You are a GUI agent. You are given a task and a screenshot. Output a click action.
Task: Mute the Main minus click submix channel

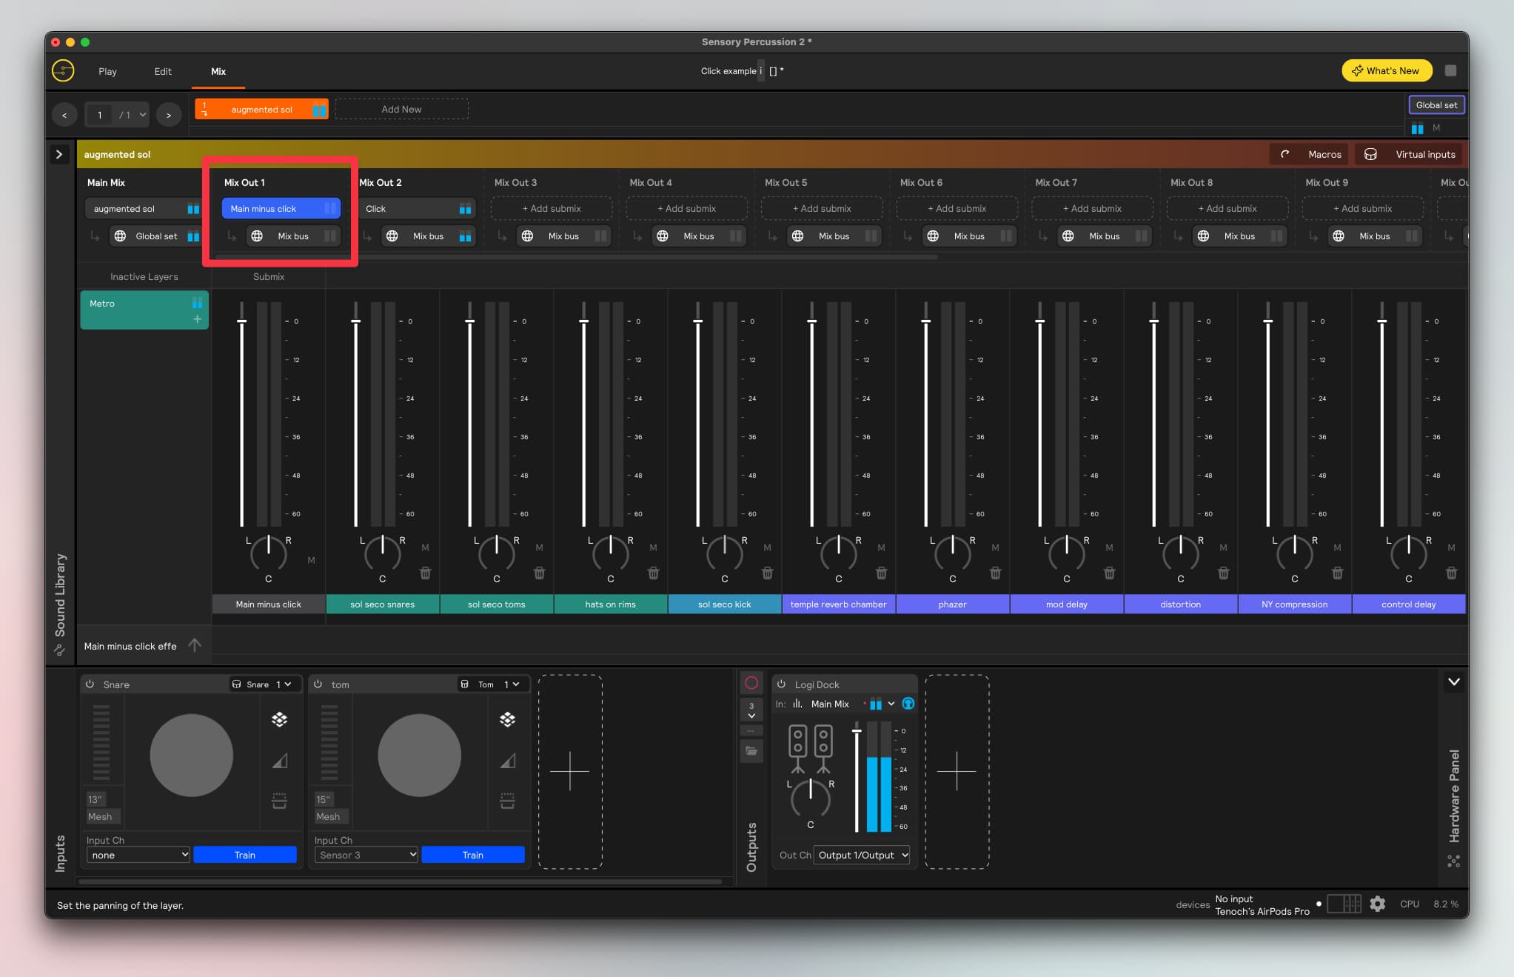(x=311, y=561)
